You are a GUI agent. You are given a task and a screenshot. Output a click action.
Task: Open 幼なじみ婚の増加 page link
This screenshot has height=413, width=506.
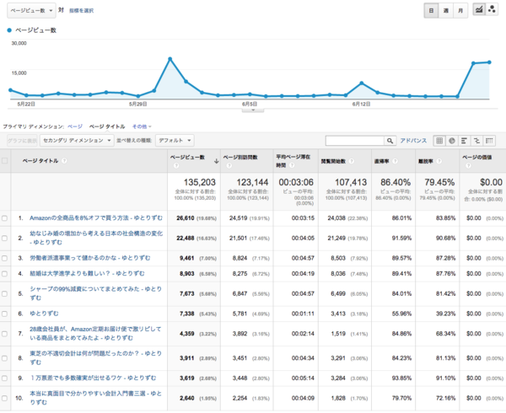(96, 238)
